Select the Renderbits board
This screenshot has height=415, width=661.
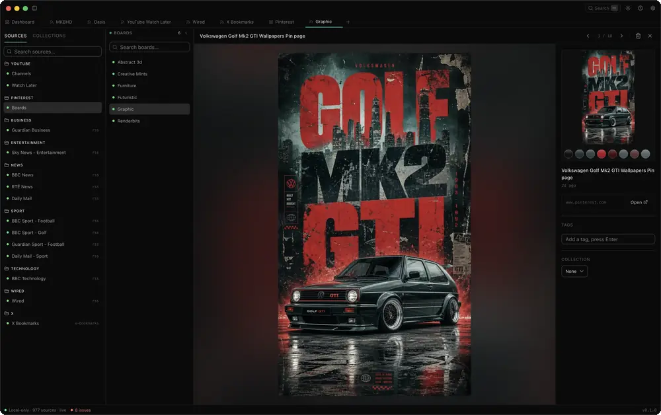(149, 121)
